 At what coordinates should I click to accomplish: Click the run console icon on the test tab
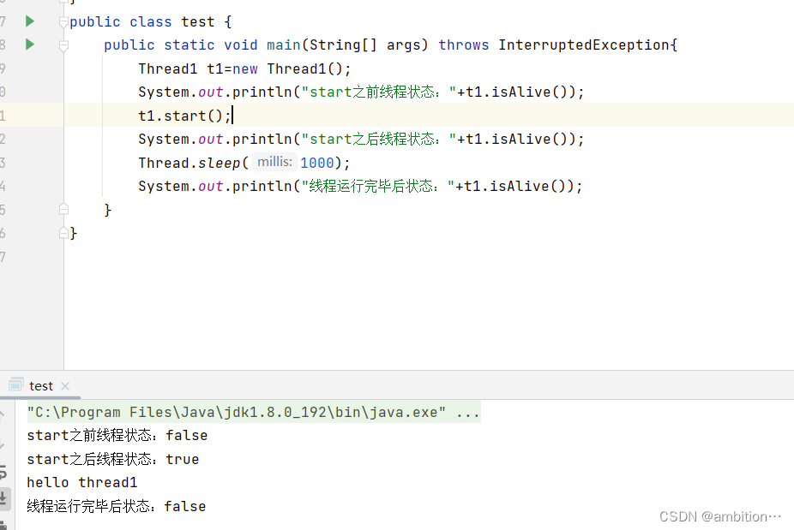click(16, 385)
